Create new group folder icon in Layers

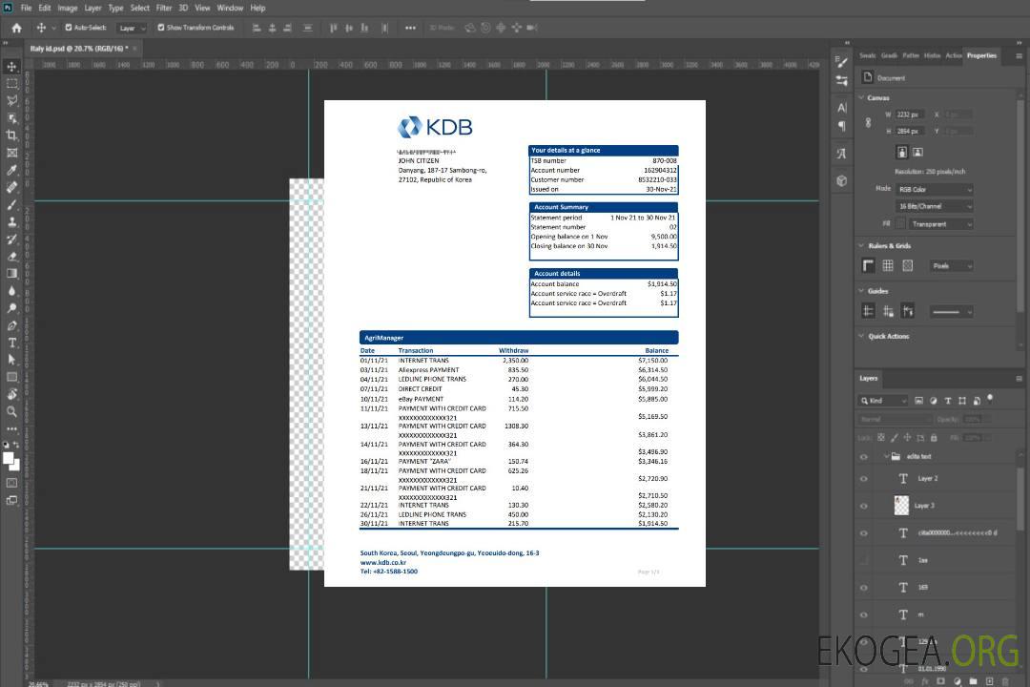click(x=974, y=681)
